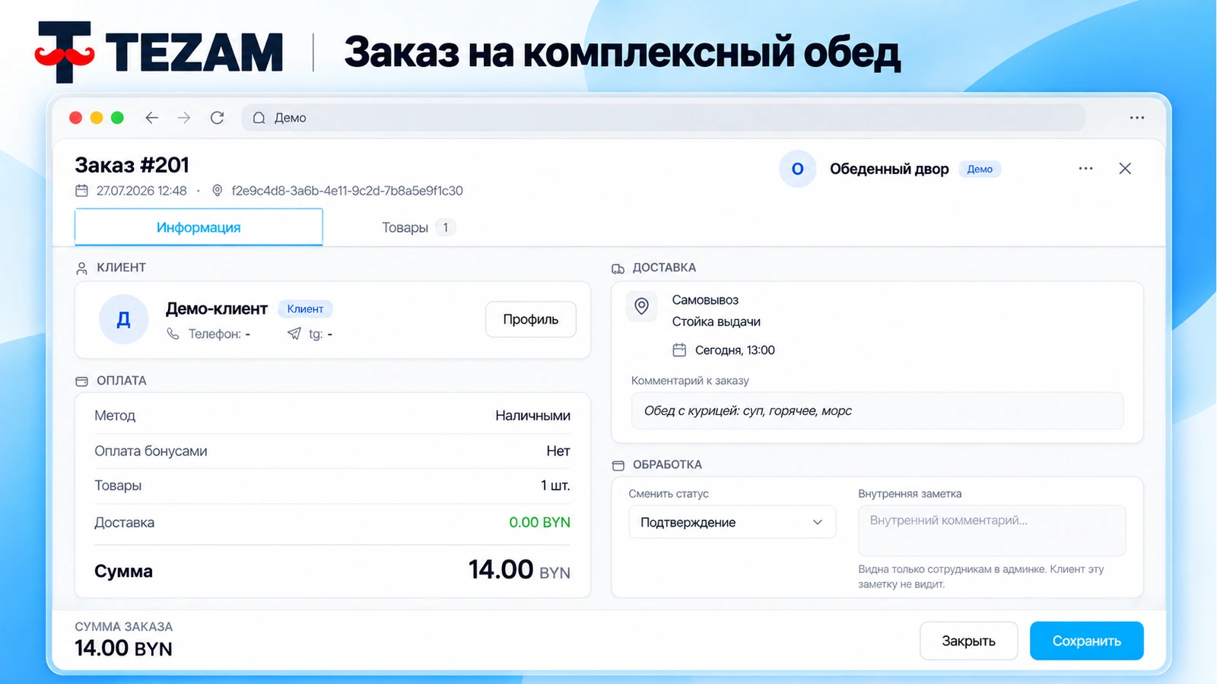
Task: Click the ДОСТАВКА truck icon
Action: pyautogui.click(x=618, y=268)
